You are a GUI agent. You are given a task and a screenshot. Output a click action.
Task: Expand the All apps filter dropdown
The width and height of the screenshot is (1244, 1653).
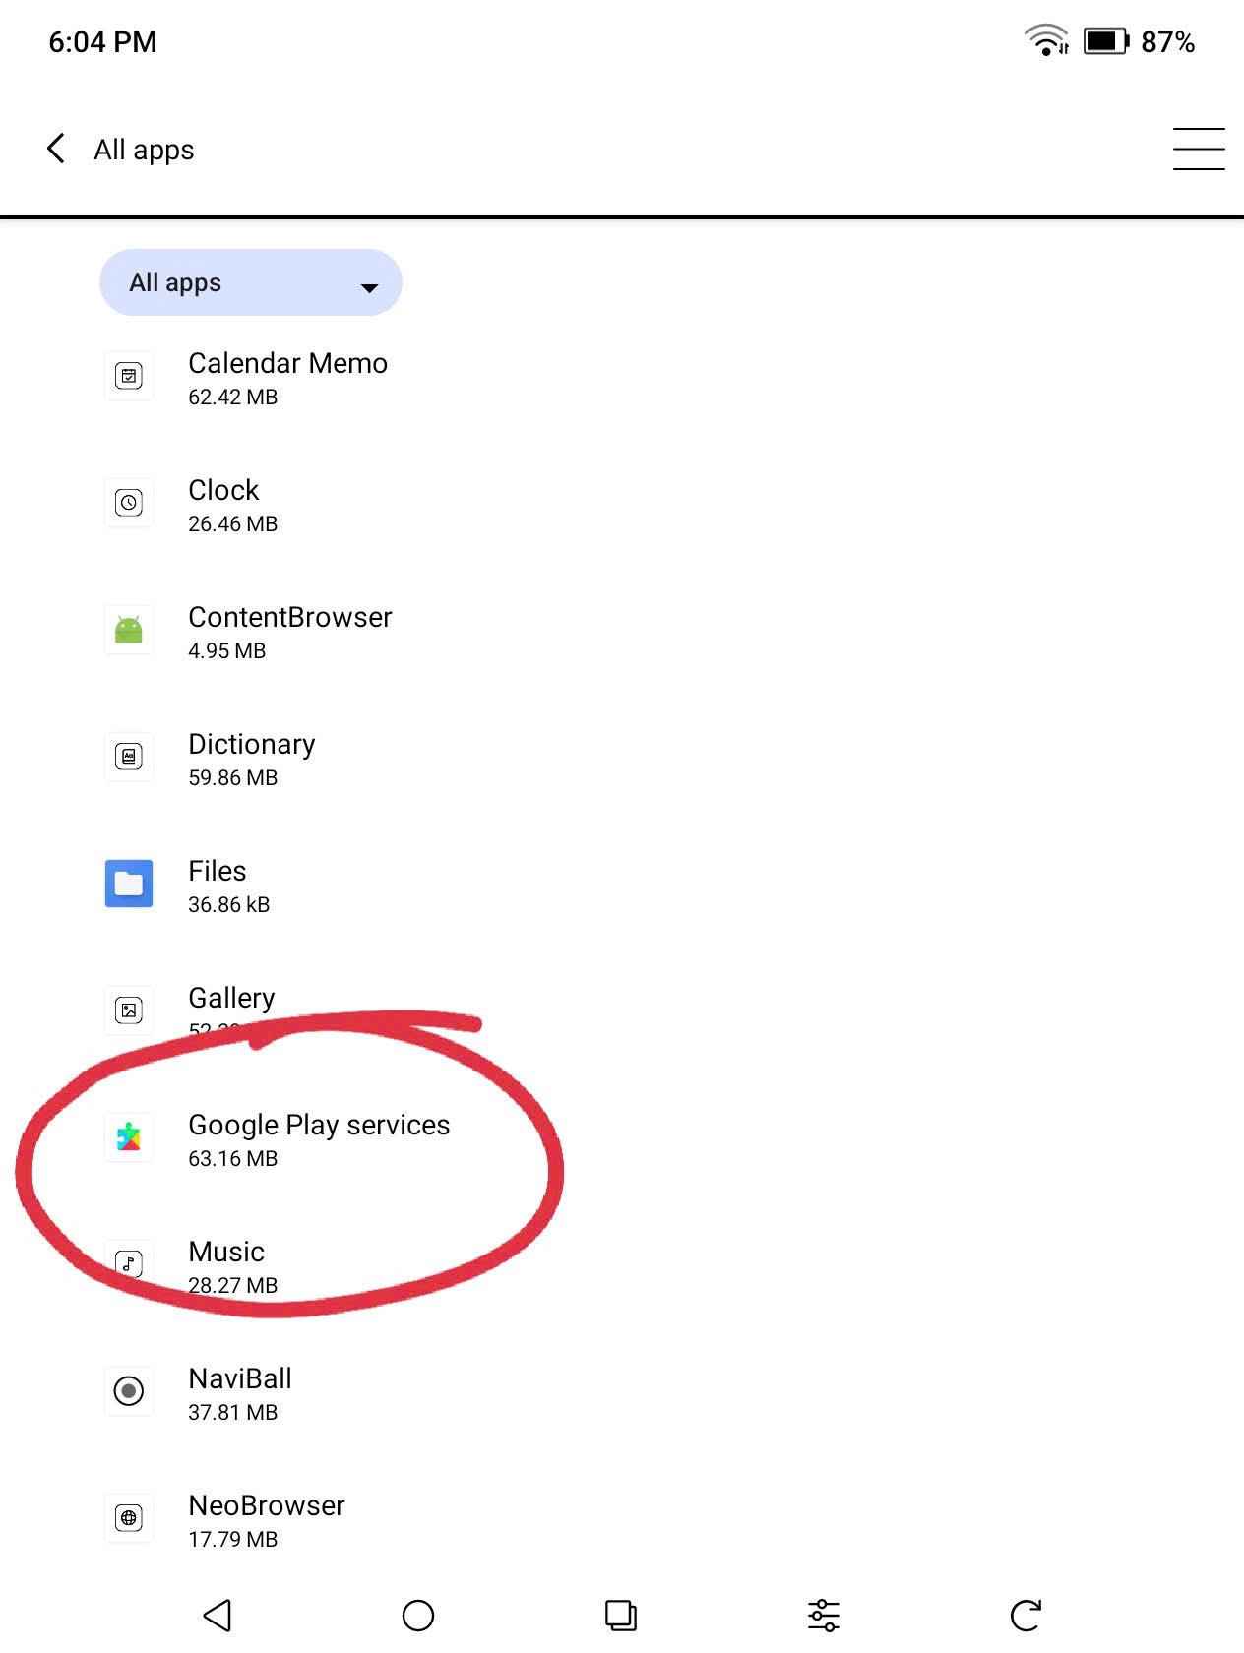click(251, 282)
